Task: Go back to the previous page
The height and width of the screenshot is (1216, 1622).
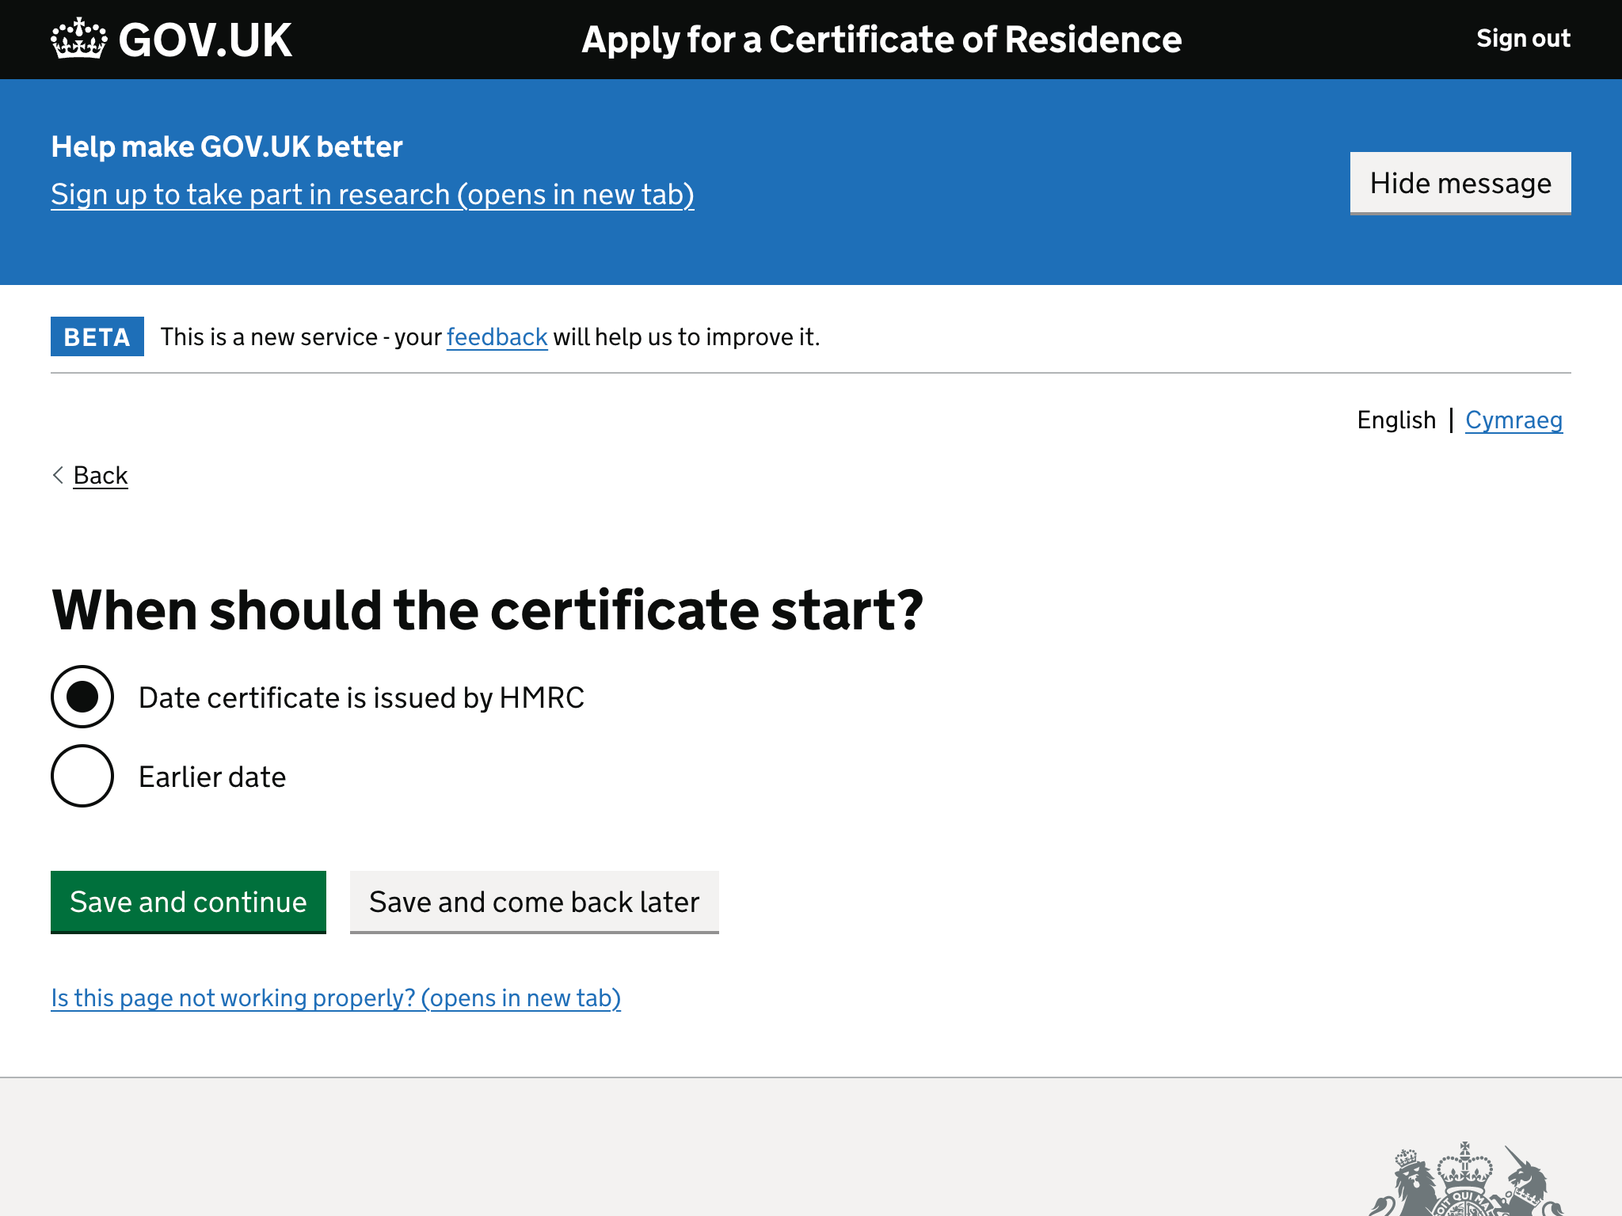Action: pos(100,475)
